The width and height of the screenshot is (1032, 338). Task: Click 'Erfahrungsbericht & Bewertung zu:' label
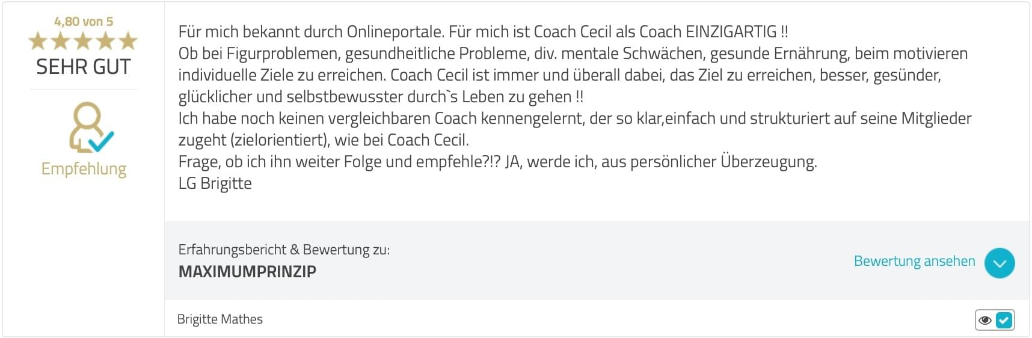[x=284, y=250]
